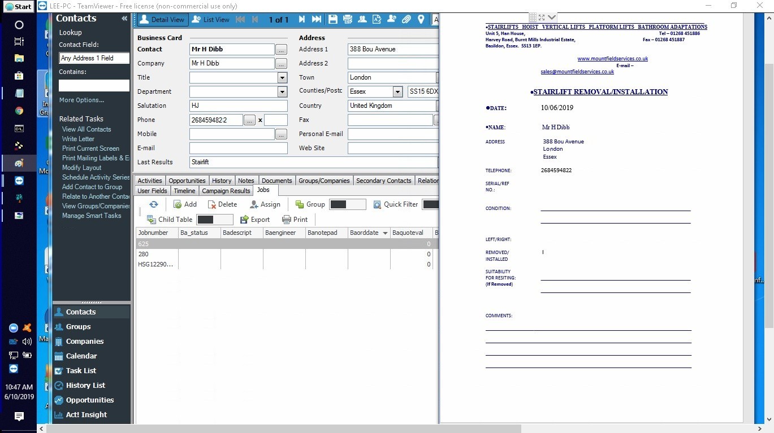Screen dimensions: 774x433
Task: Open the Company ellipsis button
Action: [x=281, y=64]
